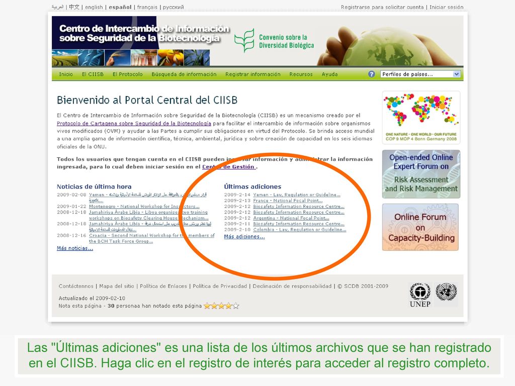
Task: Switch language to Chinese 中文
Action: tap(74, 7)
